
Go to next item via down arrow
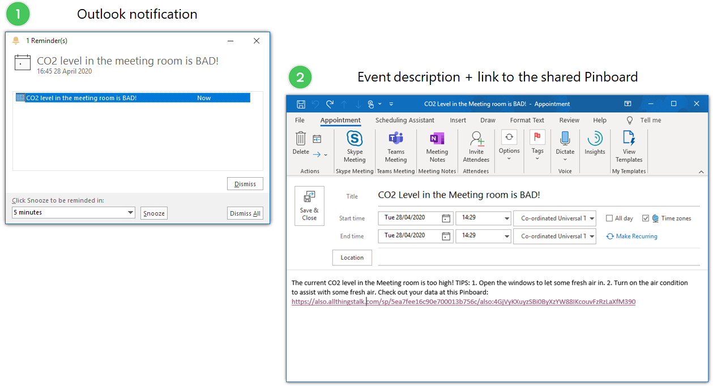point(358,104)
